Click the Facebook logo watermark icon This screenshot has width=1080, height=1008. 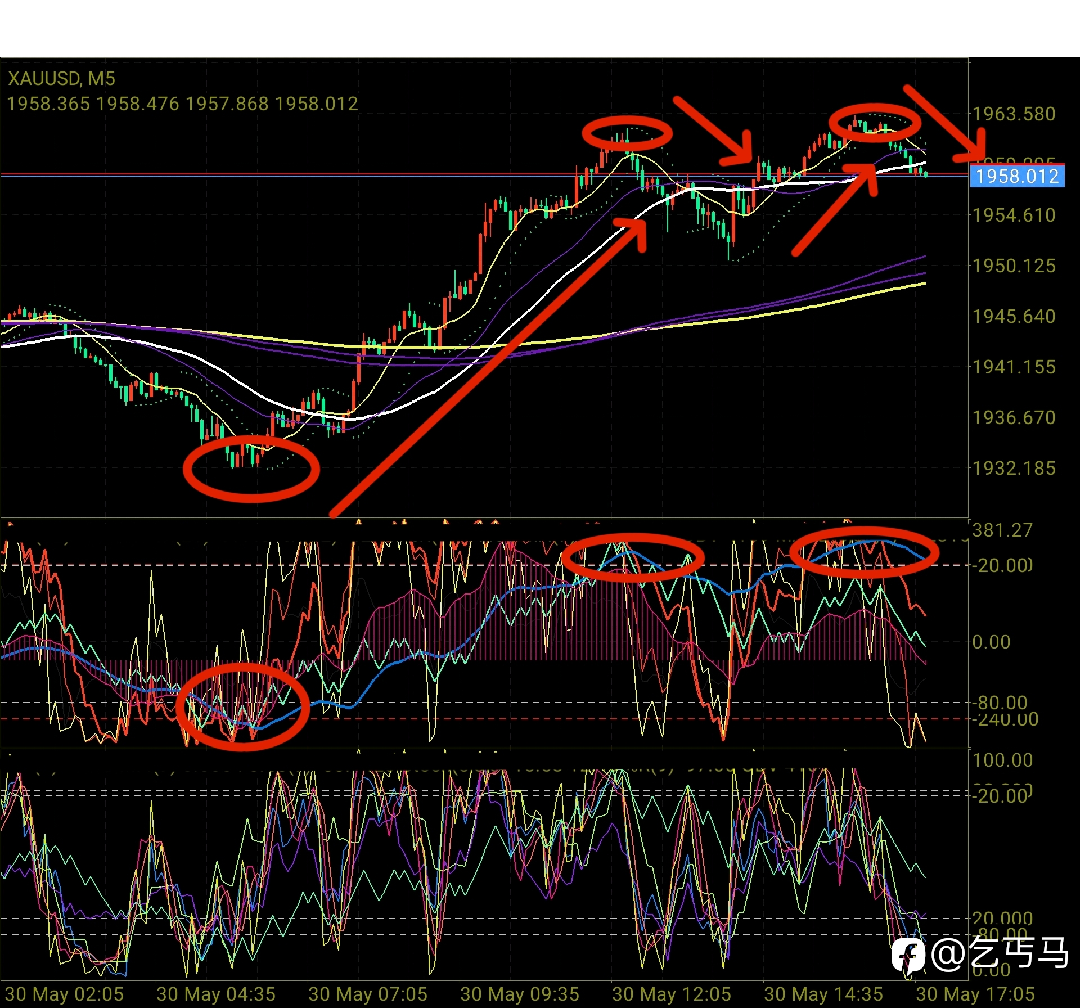[x=908, y=955]
